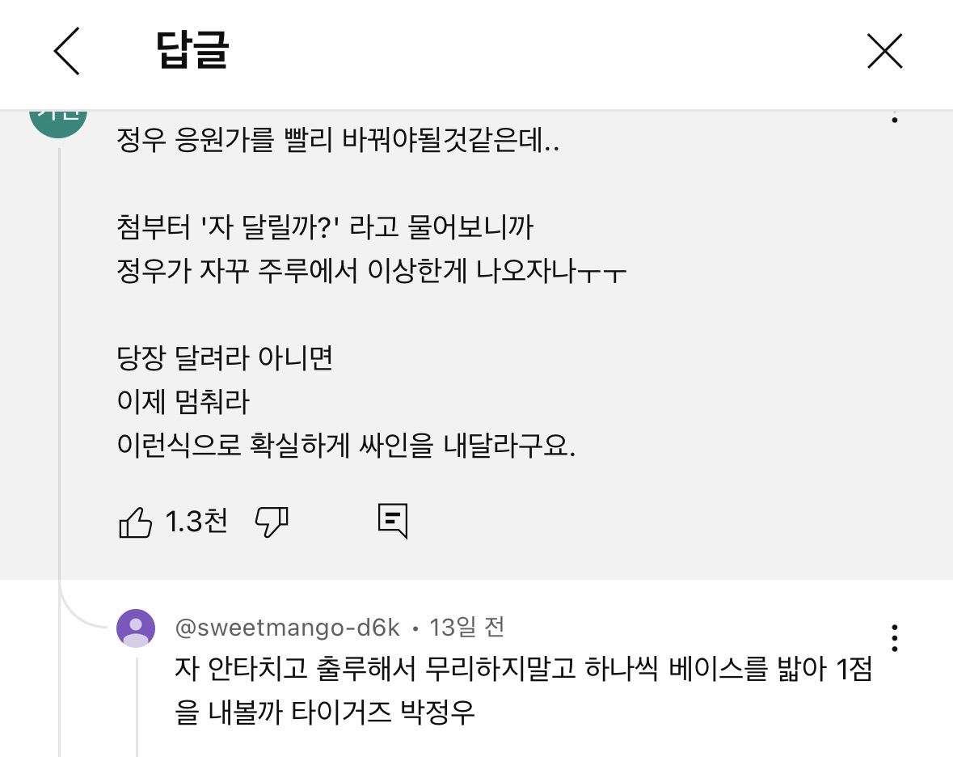Close the 답글 replies panel
Image resolution: width=953 pixels, height=757 pixels.
(884, 51)
